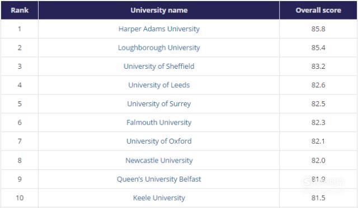Click the University of Oxford link
The height and width of the screenshot is (208, 358).
(x=159, y=141)
